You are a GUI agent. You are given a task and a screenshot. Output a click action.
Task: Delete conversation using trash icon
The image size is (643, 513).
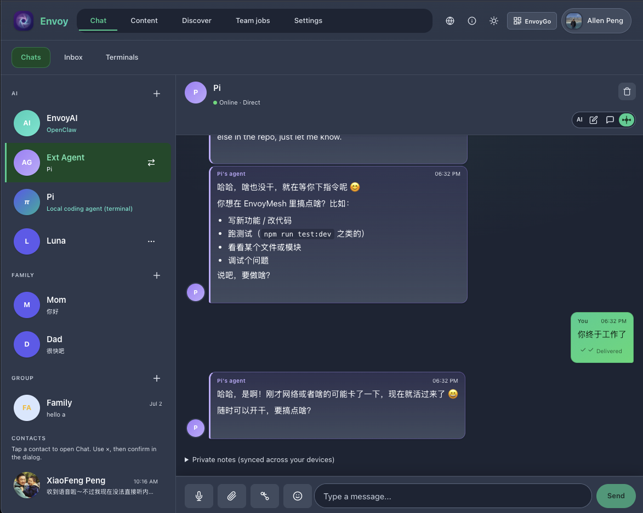point(627,92)
